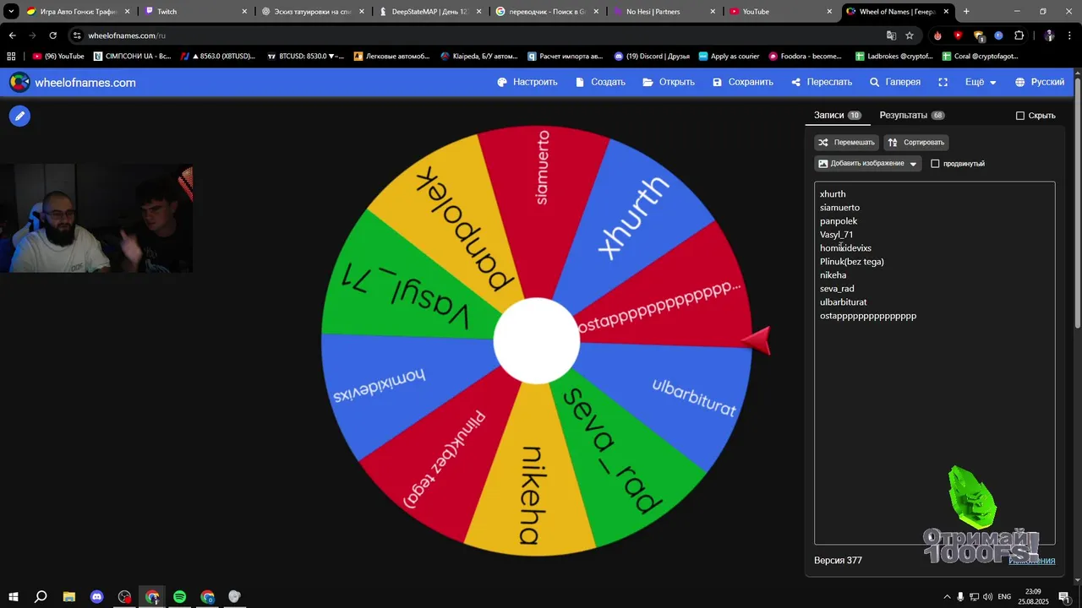Viewport: 1082px width, 608px height.
Task: Click the Plinuk(bez tega) entry in the list
Action: pos(851,262)
